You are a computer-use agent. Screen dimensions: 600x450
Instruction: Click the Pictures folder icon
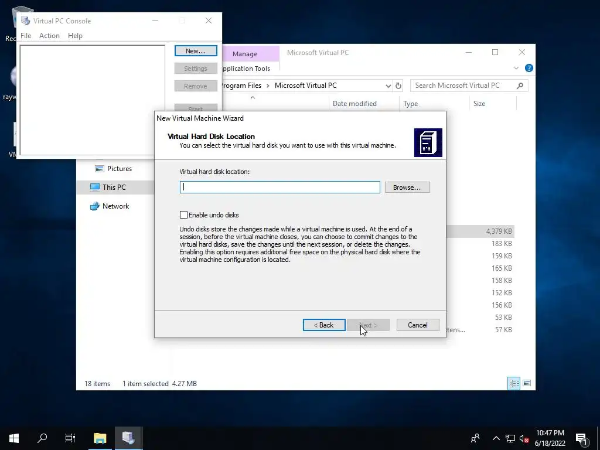[100, 169]
